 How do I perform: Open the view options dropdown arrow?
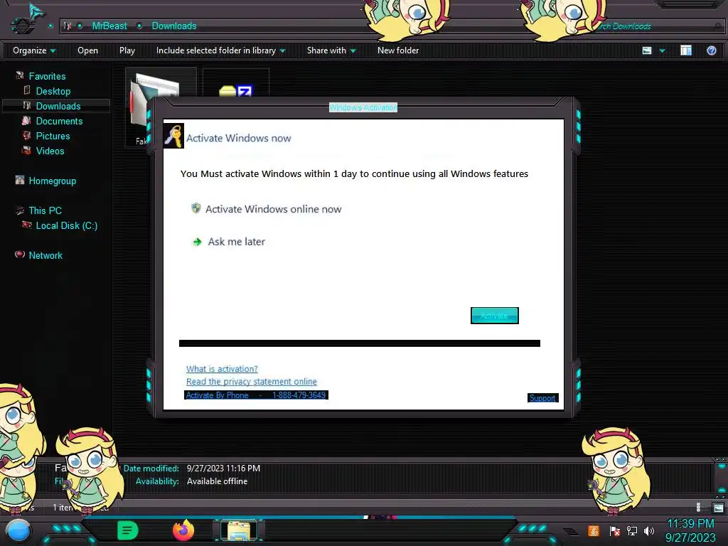[x=662, y=50]
